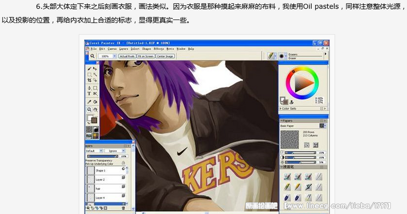The width and height of the screenshot is (407, 214).
Task: Swap main and additional colors in toolbox
Action: point(89,123)
